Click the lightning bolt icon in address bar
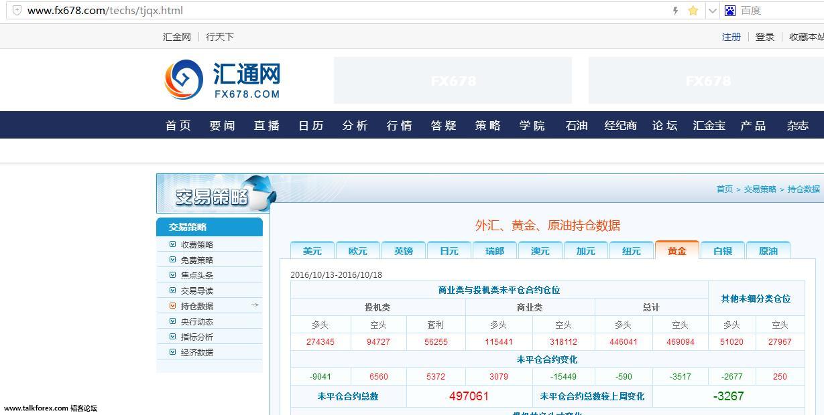The image size is (824, 415). [x=675, y=10]
